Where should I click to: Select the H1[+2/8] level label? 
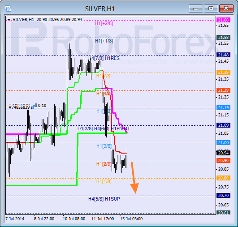click(104, 23)
